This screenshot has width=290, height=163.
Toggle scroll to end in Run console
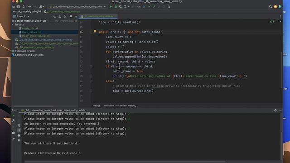tap(19, 130)
